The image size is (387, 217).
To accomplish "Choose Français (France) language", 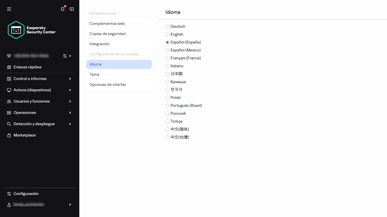I will coord(167,58).
